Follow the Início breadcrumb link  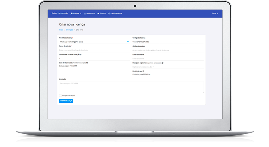[61, 30]
